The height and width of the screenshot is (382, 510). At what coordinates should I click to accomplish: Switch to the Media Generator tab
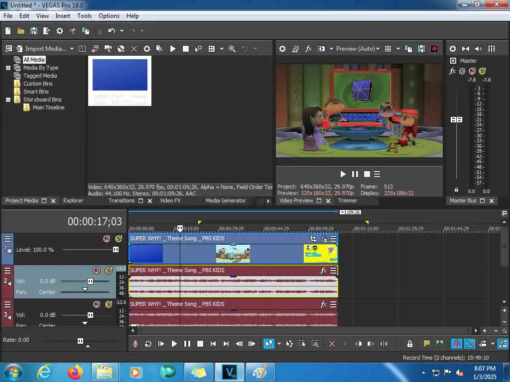(226, 201)
